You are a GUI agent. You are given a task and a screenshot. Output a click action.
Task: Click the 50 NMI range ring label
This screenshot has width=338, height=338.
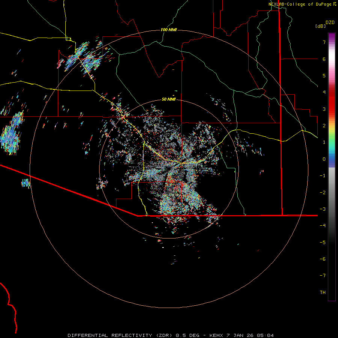pyautogui.click(x=169, y=99)
